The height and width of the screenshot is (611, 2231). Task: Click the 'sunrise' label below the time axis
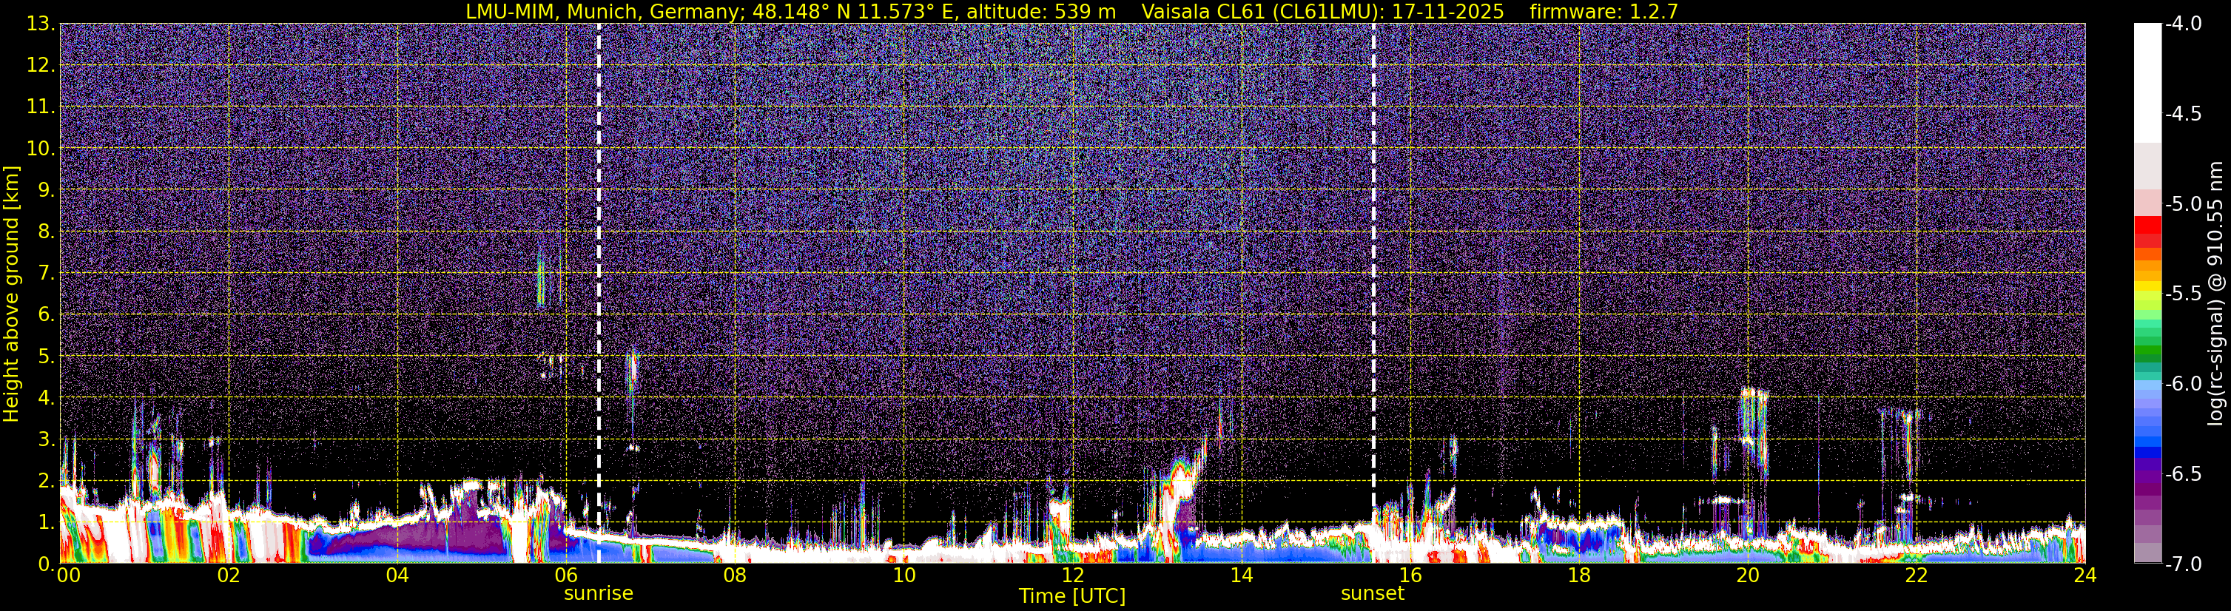tap(599, 593)
